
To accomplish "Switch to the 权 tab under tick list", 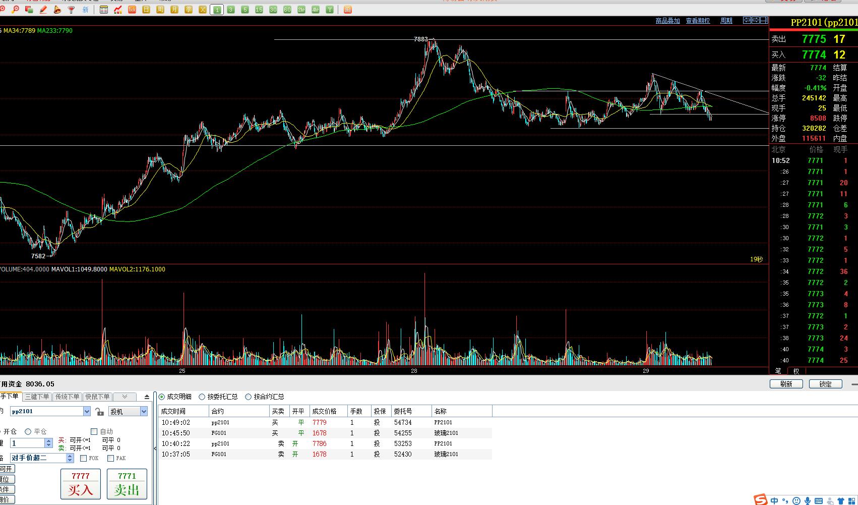I will 796,371.
